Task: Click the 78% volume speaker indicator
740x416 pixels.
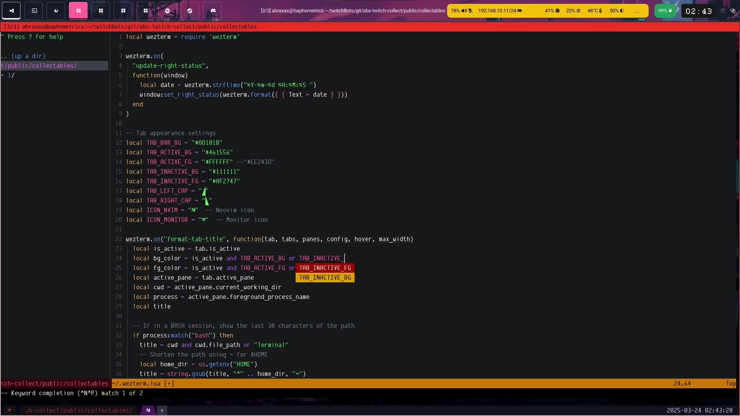Action: click(x=459, y=11)
